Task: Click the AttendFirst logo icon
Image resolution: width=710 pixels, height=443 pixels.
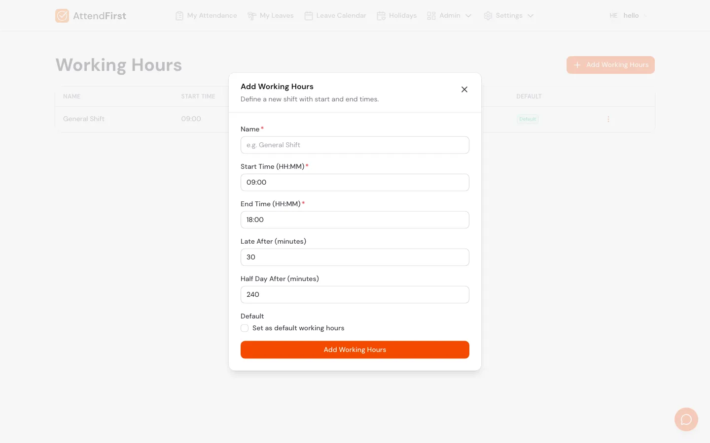Action: click(62, 15)
